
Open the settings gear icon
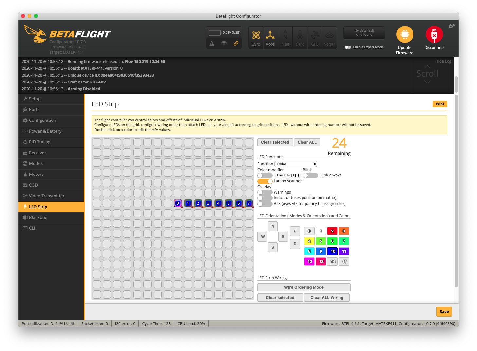(452, 26)
